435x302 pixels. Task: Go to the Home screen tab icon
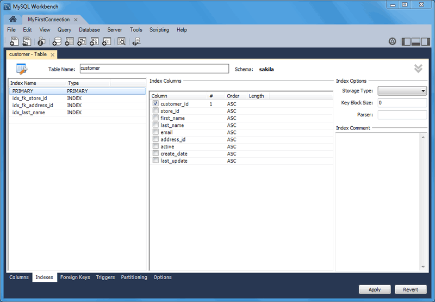[13, 19]
